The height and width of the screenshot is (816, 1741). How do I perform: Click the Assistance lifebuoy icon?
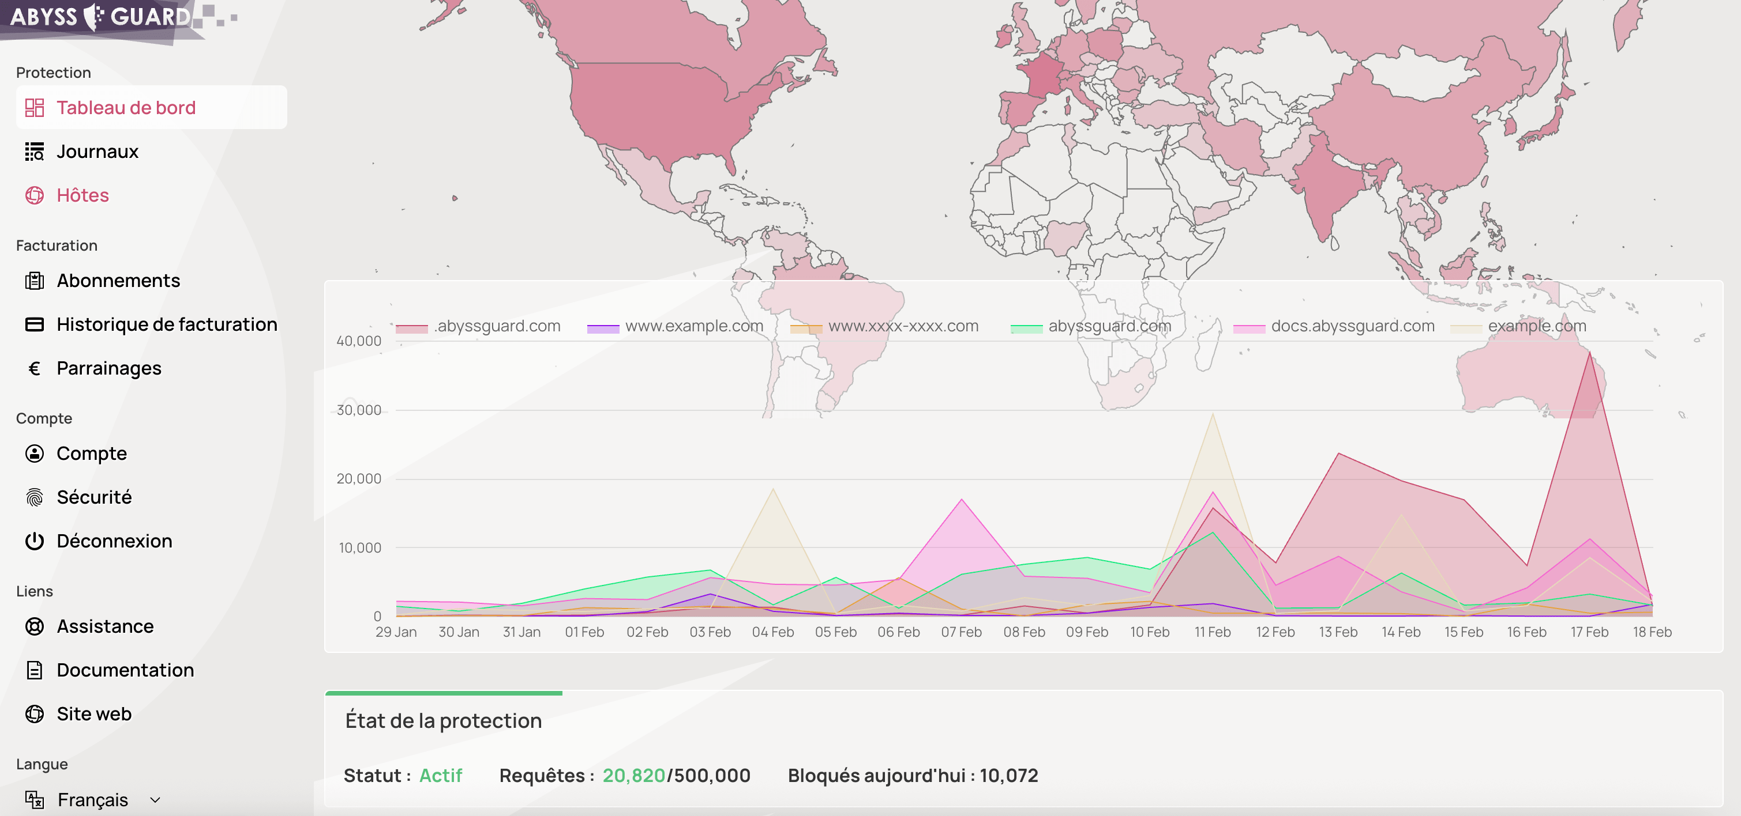35,626
